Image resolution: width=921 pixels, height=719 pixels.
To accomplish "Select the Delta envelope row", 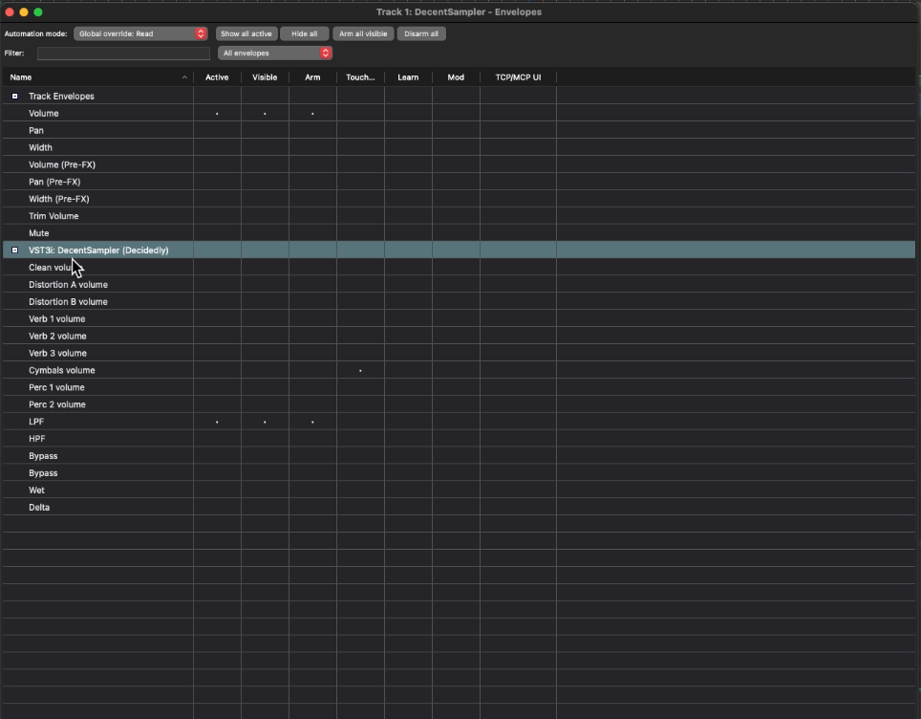I will (x=96, y=507).
